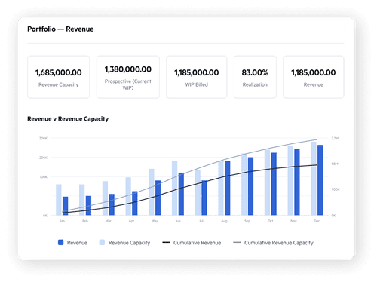Viewport: 377px width, 282px height.
Task: Toggle the Revenue legend dark blue swatch
Action: pos(60,242)
